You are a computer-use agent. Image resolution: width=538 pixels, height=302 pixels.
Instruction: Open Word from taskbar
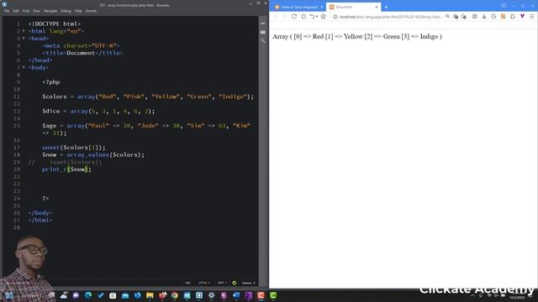(x=236, y=295)
